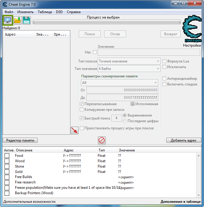Screen dimensions: 204x207
Task: Activate the Stone entry checkbox
Action: [7, 166]
